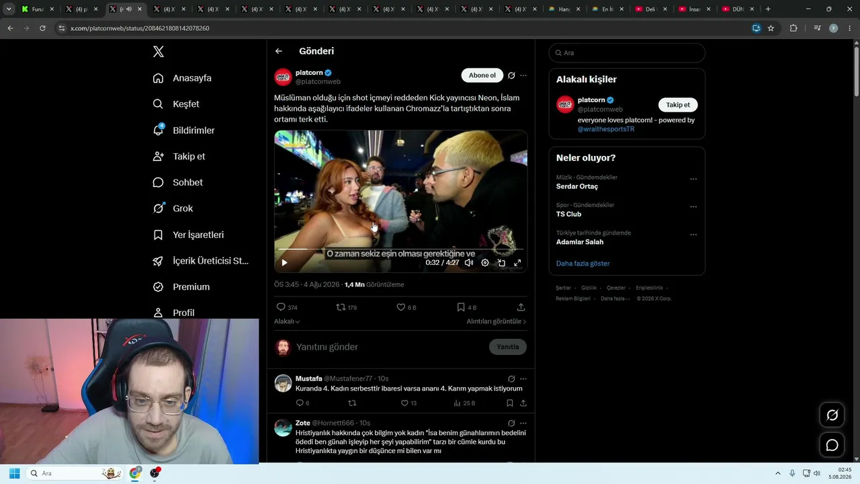This screenshot has width=860, height=484.
Task: Click the Premium sidebar icon
Action: (159, 287)
